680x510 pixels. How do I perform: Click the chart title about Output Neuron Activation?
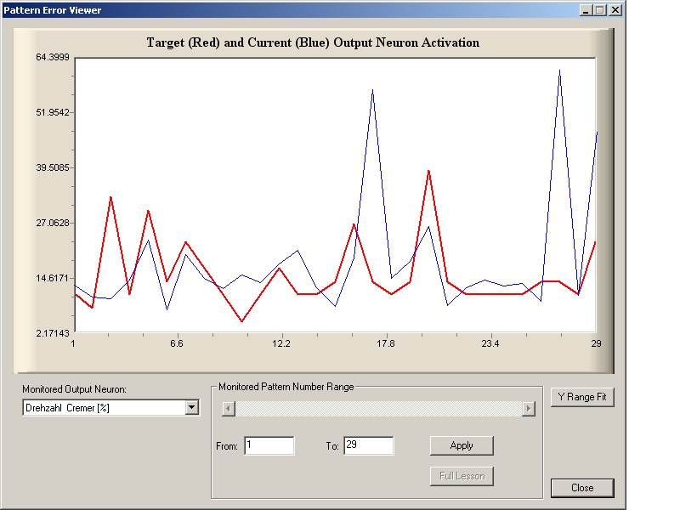313,42
